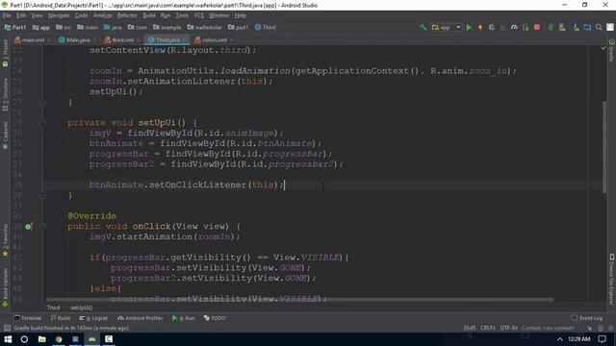Open Project Structure toolbar icon
616x346 pixels.
coord(587,28)
